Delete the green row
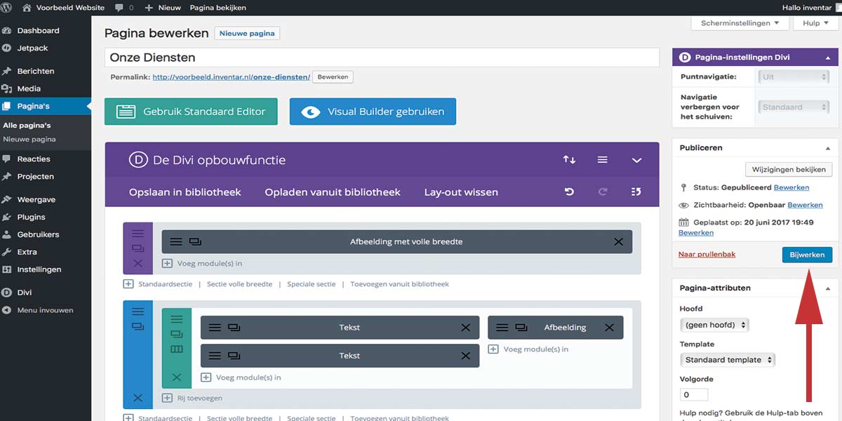Viewport: 842px width, 421px height. (x=176, y=377)
